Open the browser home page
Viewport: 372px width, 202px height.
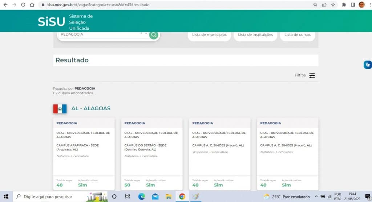point(32,5)
